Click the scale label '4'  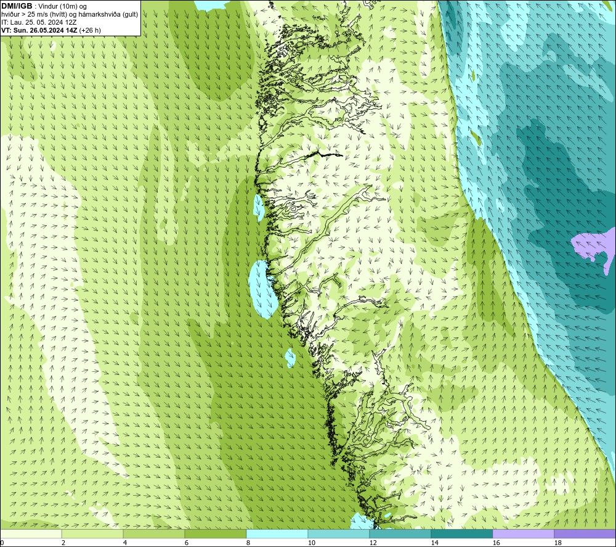(x=125, y=543)
